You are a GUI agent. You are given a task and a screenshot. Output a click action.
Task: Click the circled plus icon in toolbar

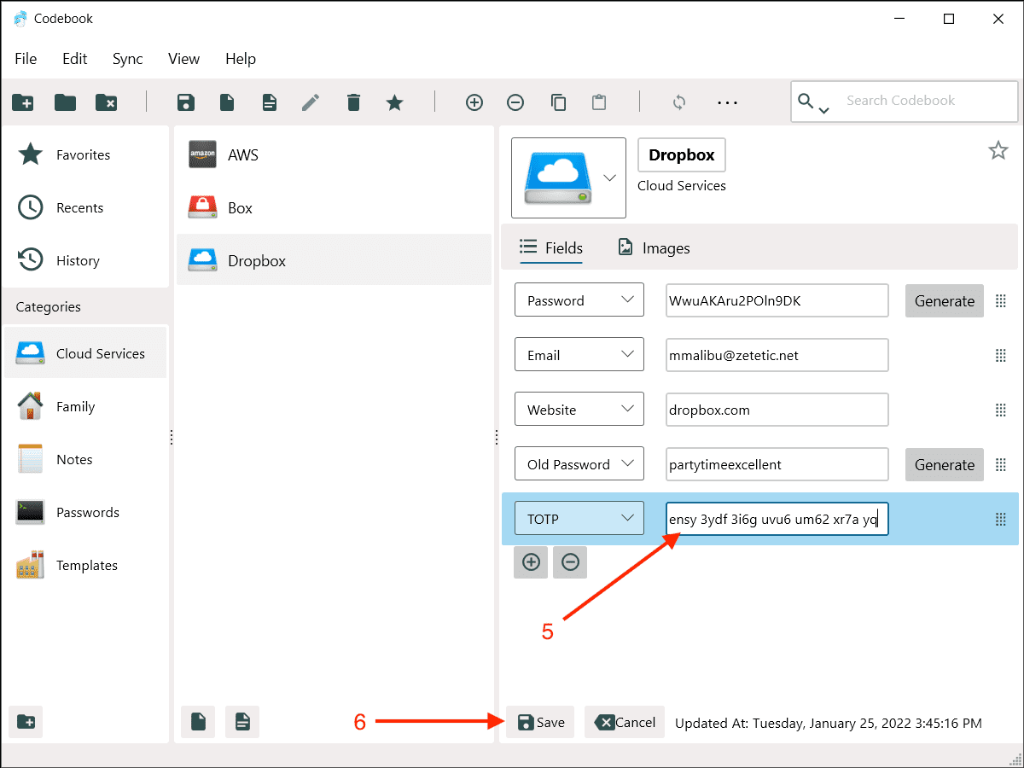(474, 102)
